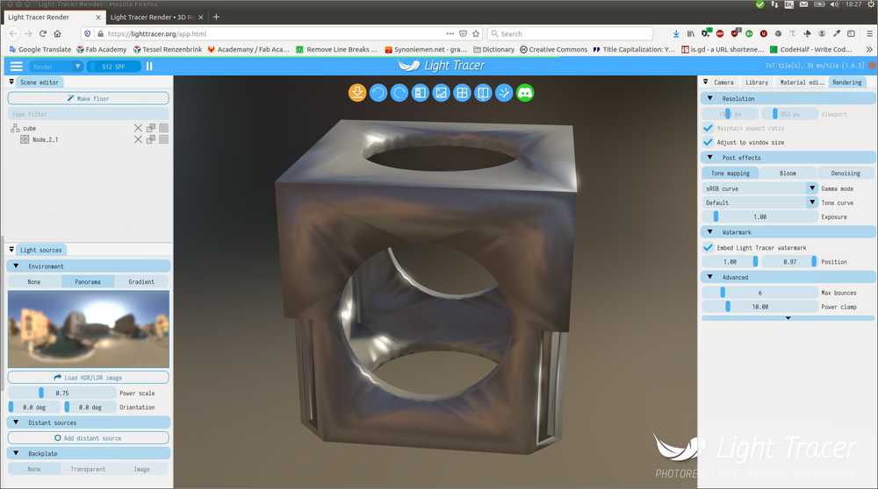
Task: Toggle Embed Light Tracer watermark checkbox
Action: 708,247
